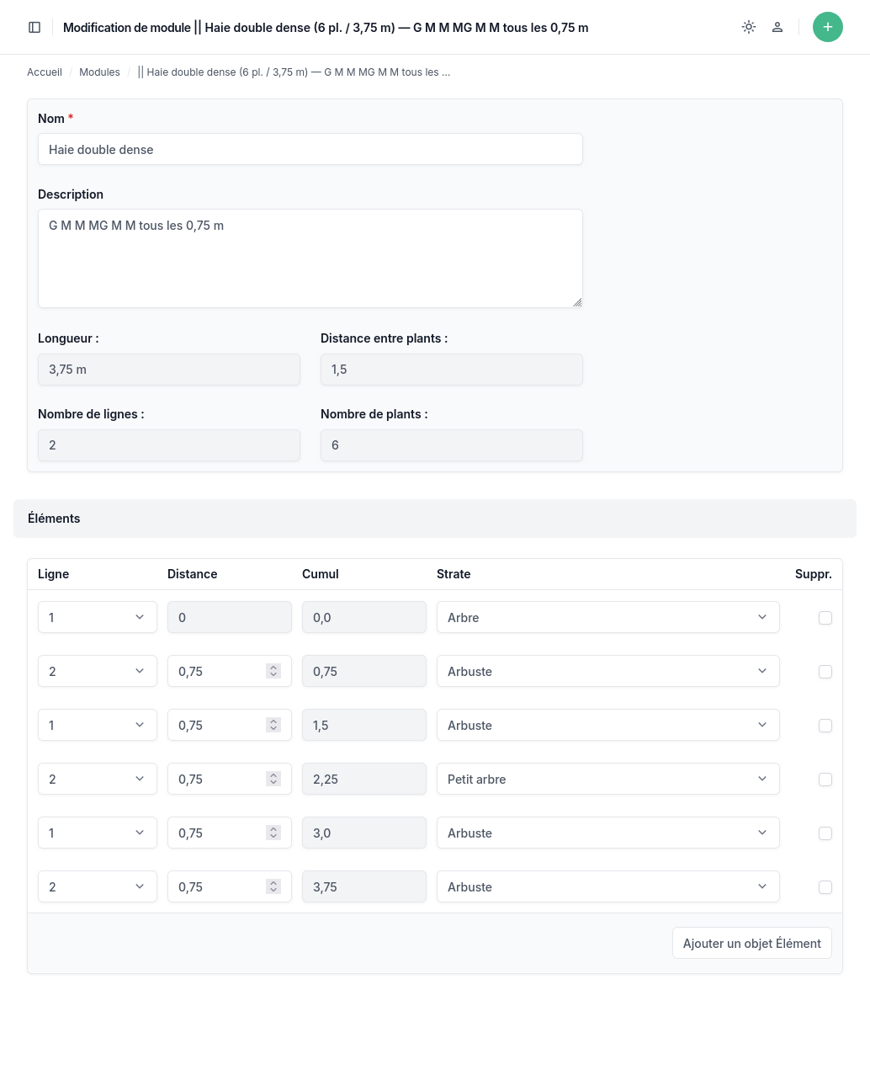870x1075 pixels.
Task: Tick the delete checkbox for Petit arbre row
Action: click(825, 780)
